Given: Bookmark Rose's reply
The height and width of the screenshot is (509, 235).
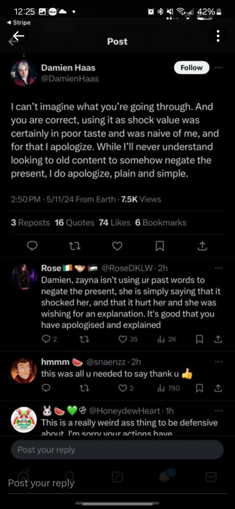Looking at the screenshot, I should tap(199, 339).
